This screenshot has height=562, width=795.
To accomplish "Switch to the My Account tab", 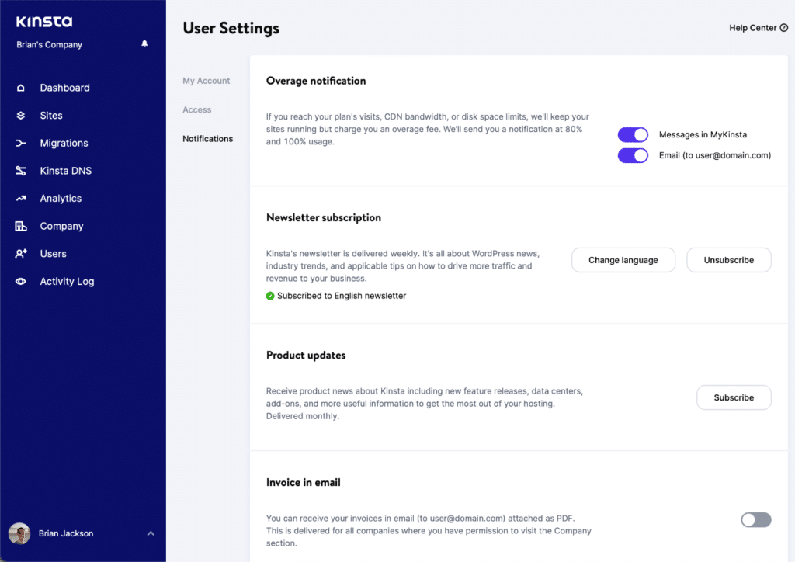I will [207, 81].
